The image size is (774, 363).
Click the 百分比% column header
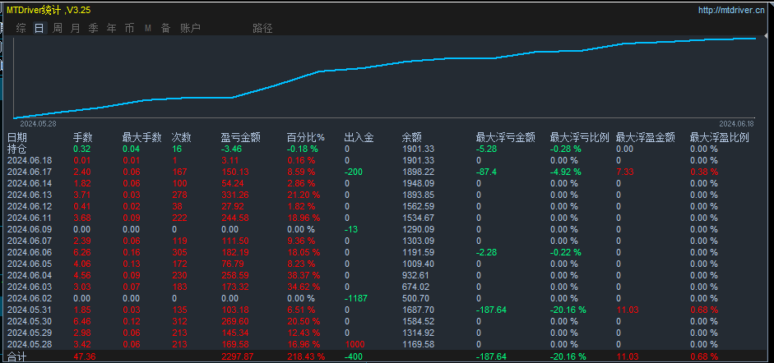coord(306,137)
